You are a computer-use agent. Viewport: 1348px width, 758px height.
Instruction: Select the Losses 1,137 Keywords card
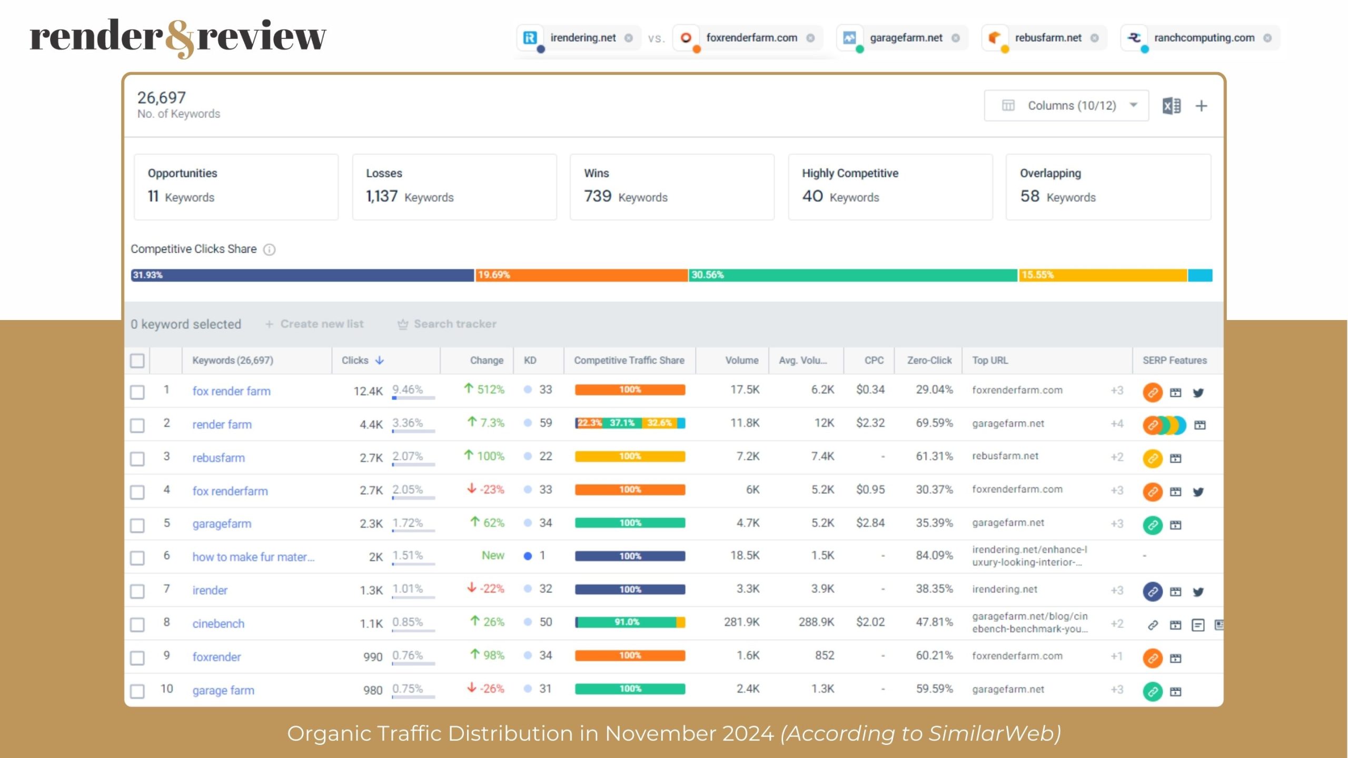coord(454,187)
